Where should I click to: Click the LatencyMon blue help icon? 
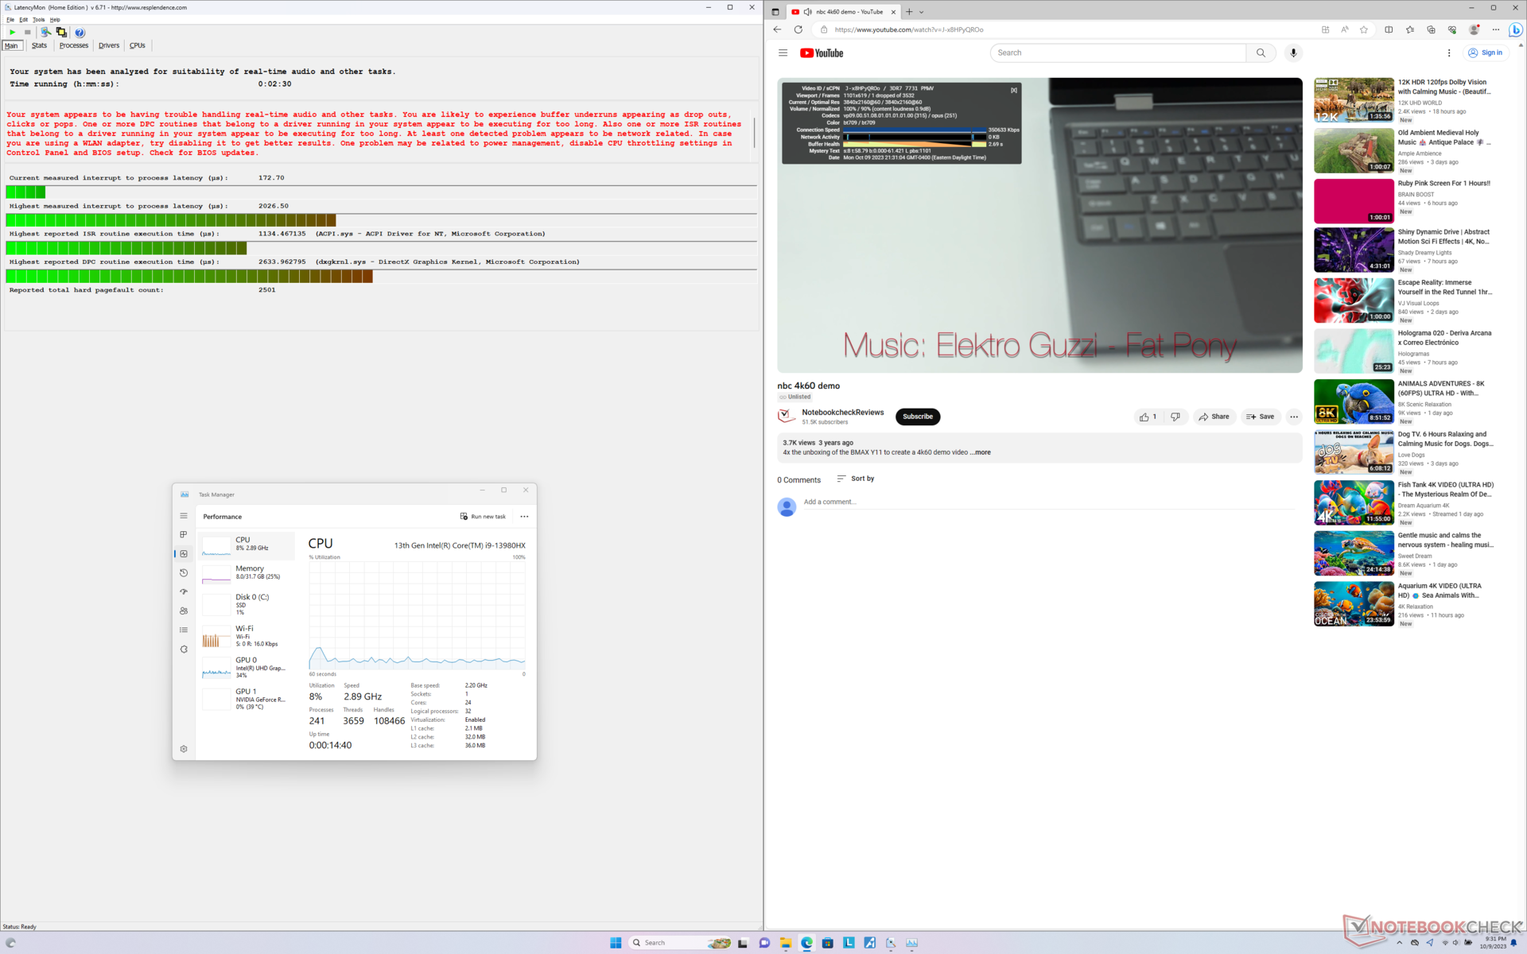click(80, 33)
